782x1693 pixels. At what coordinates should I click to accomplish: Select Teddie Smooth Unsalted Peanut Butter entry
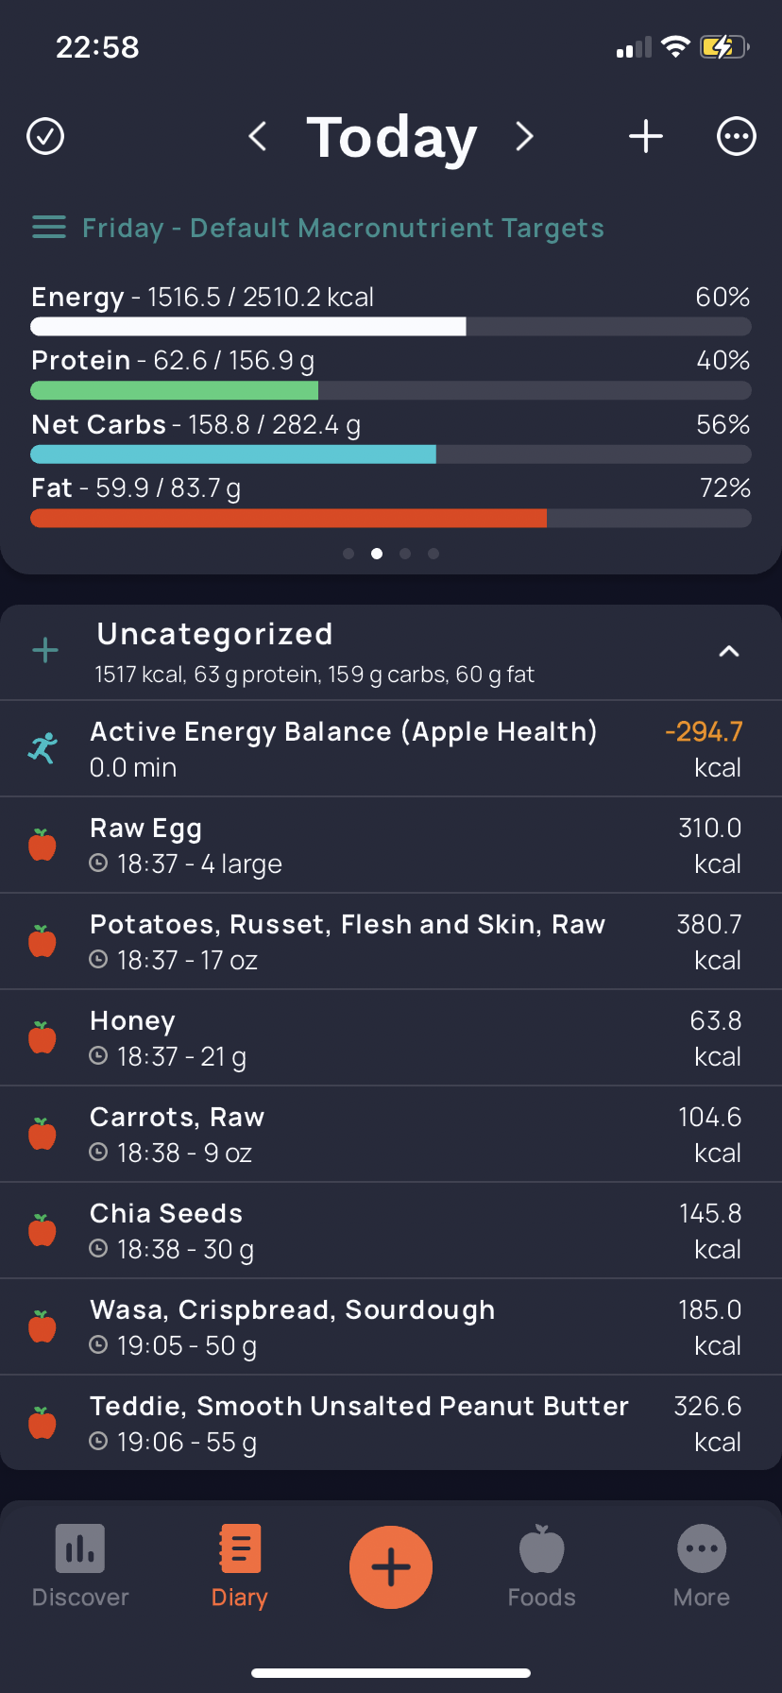(x=391, y=1423)
